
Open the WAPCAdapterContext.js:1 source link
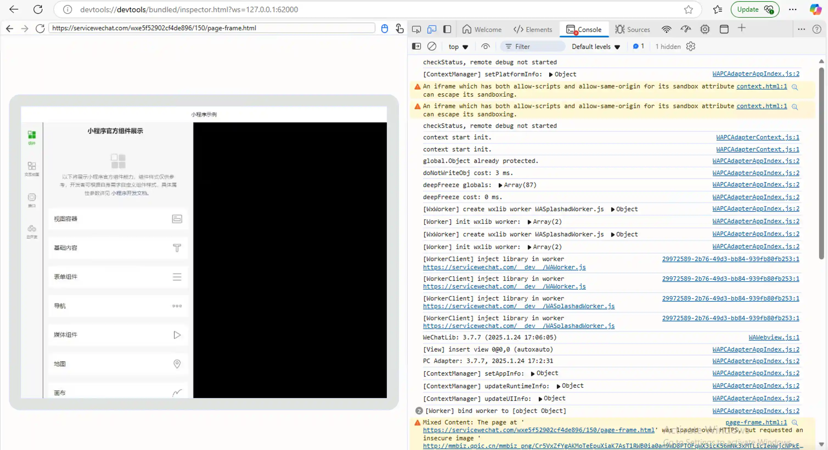click(757, 137)
